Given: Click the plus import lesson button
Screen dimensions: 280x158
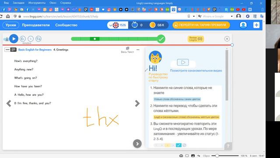Looking at the screenshot, I should 256,25.
